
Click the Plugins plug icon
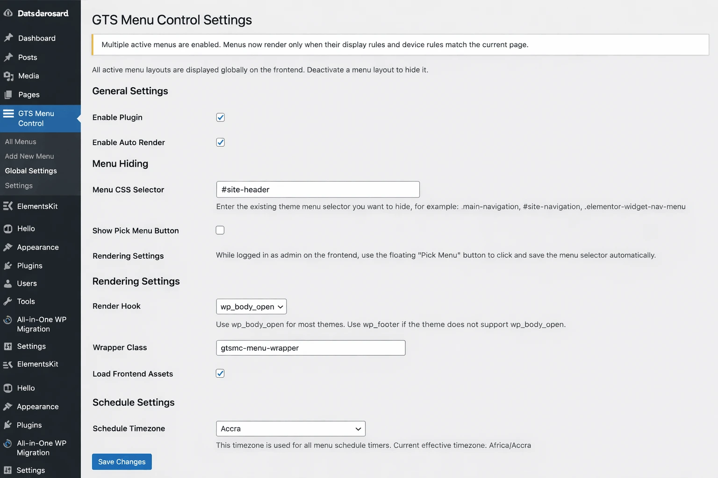pos(7,265)
